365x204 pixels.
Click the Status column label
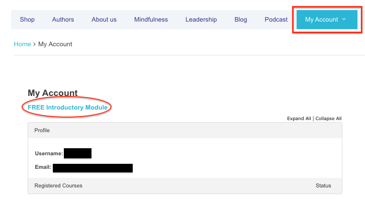(x=323, y=185)
